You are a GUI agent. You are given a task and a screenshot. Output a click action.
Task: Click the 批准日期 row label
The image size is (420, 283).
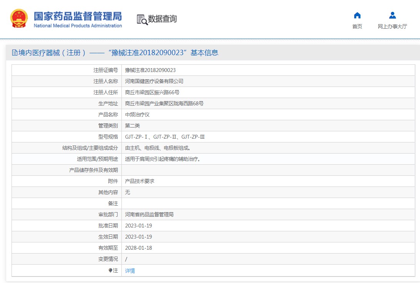tap(108, 226)
